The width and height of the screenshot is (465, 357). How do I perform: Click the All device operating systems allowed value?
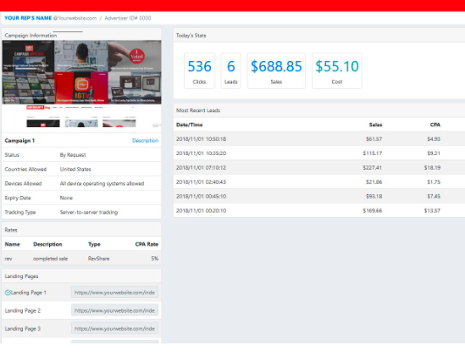(x=102, y=183)
